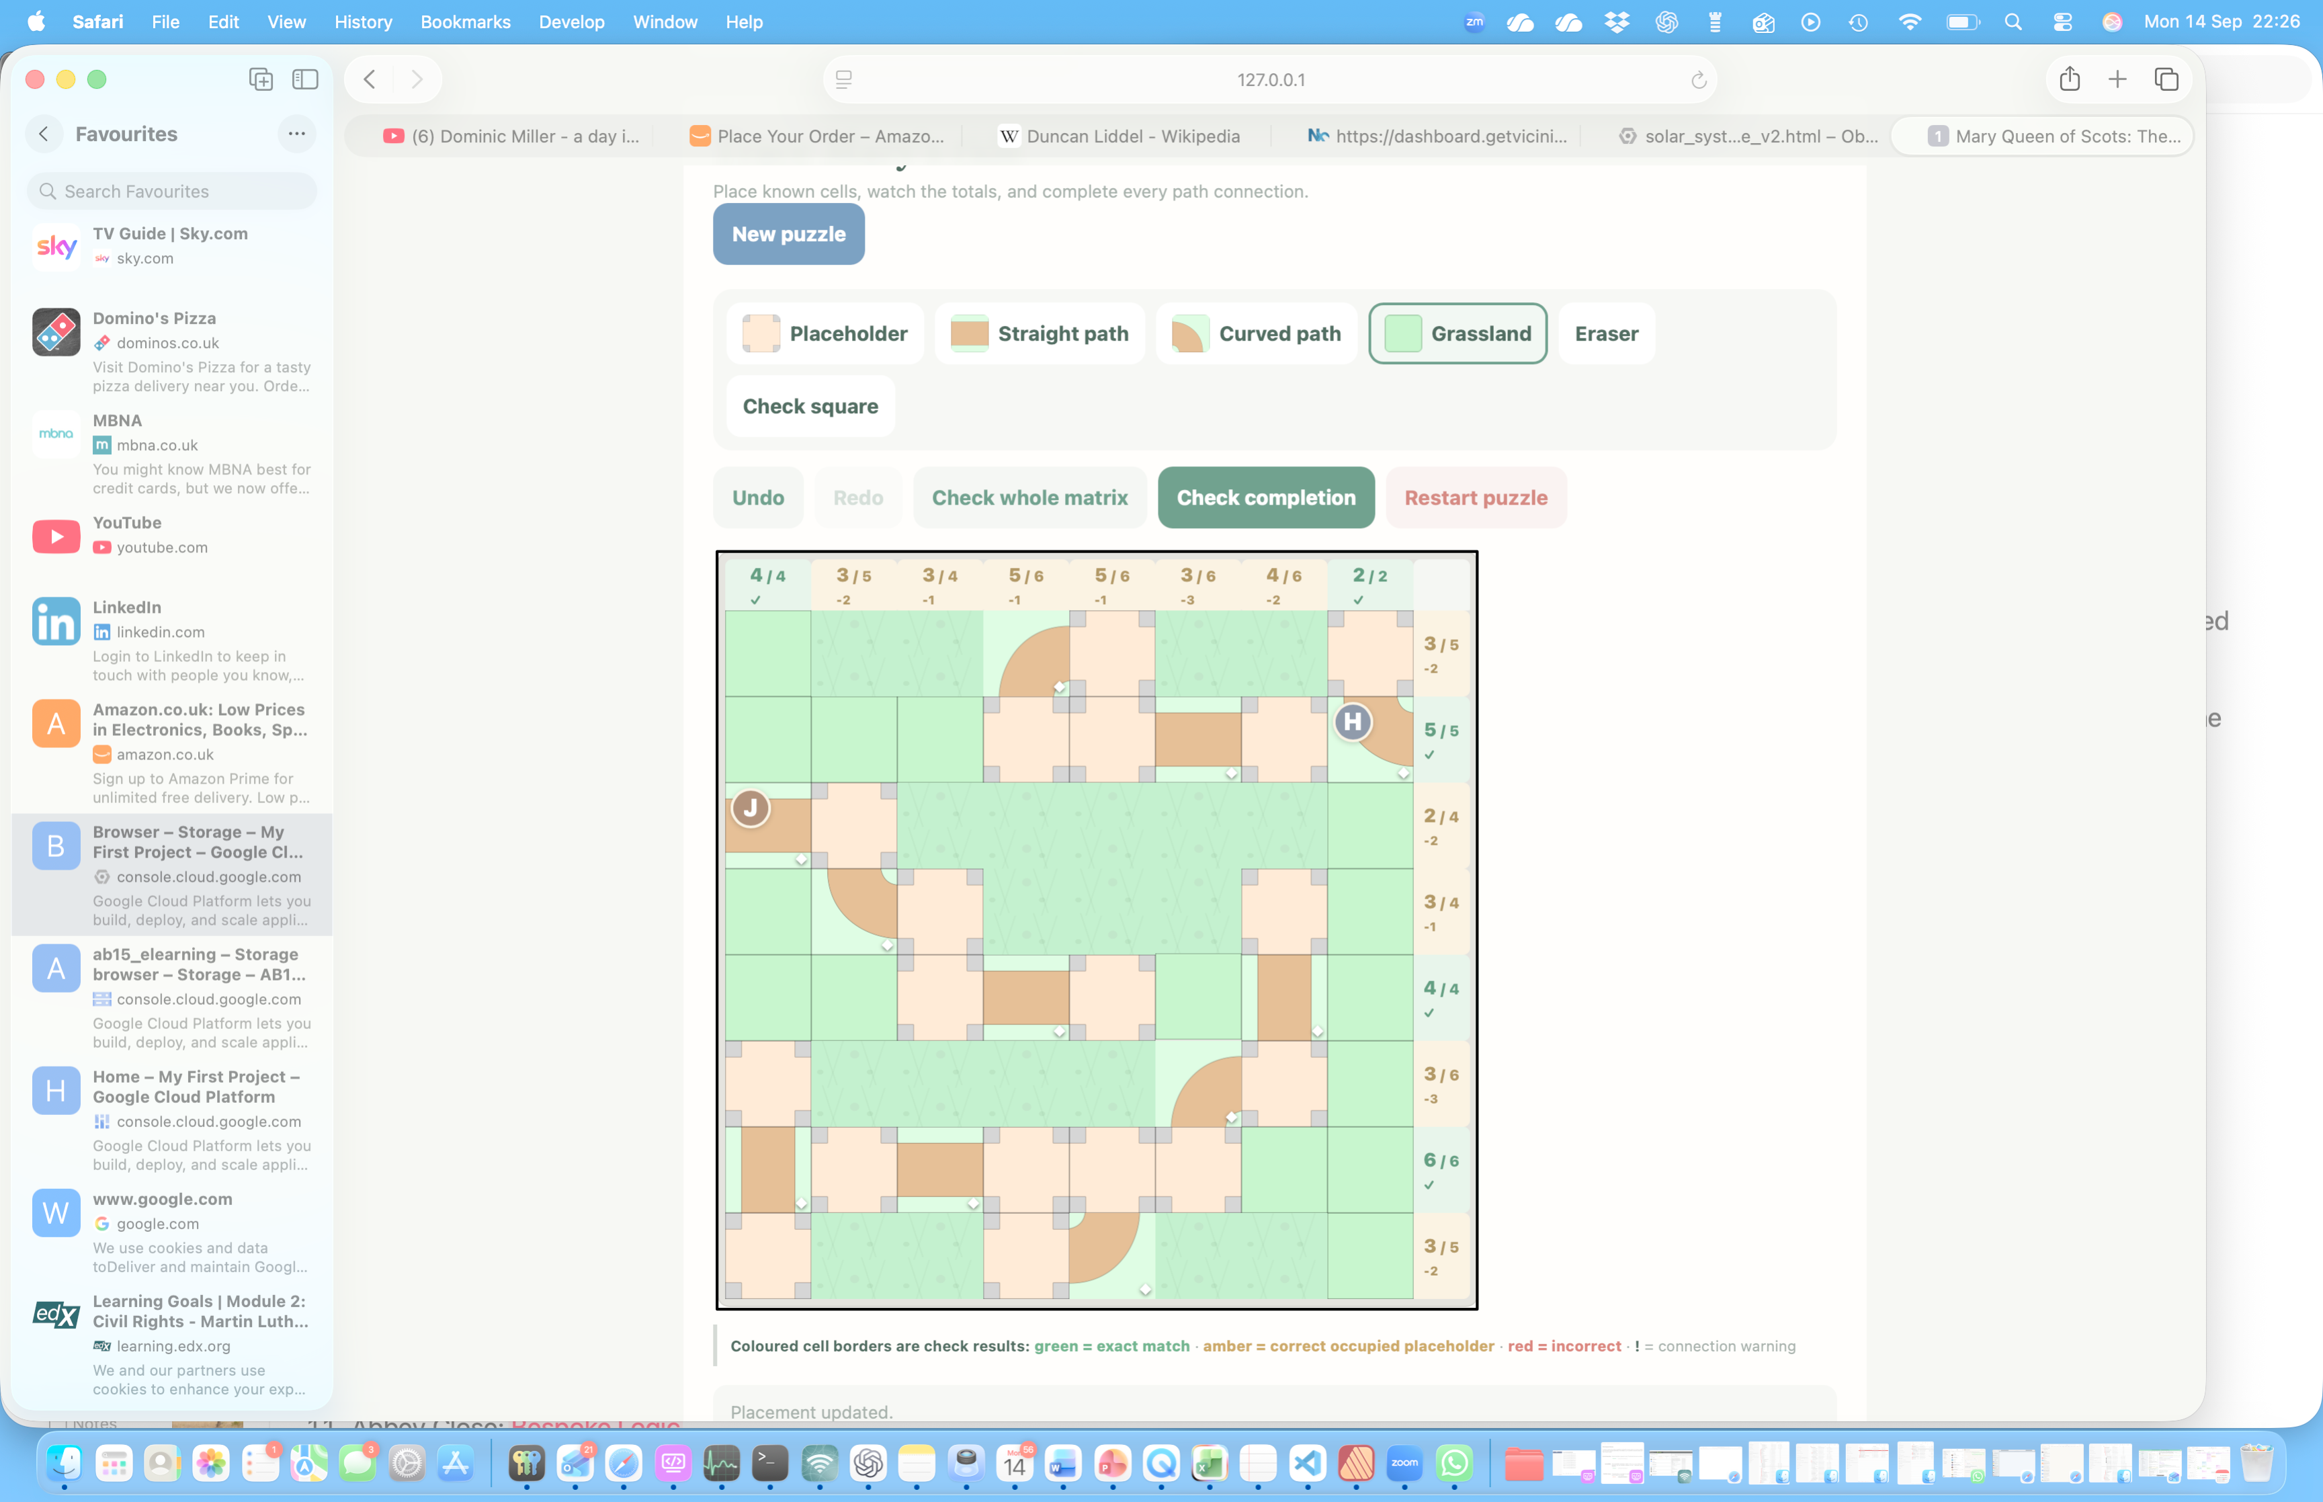Go back in Safari history

coord(370,79)
